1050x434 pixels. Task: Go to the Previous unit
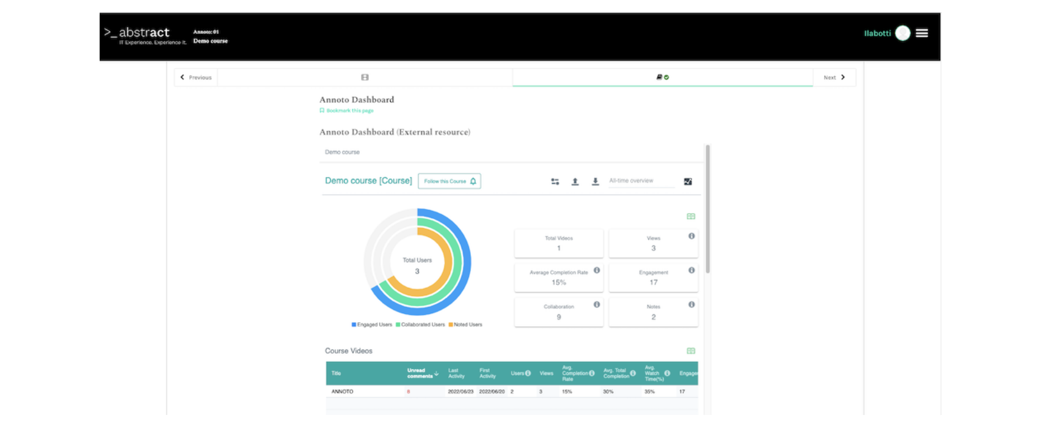tap(196, 77)
